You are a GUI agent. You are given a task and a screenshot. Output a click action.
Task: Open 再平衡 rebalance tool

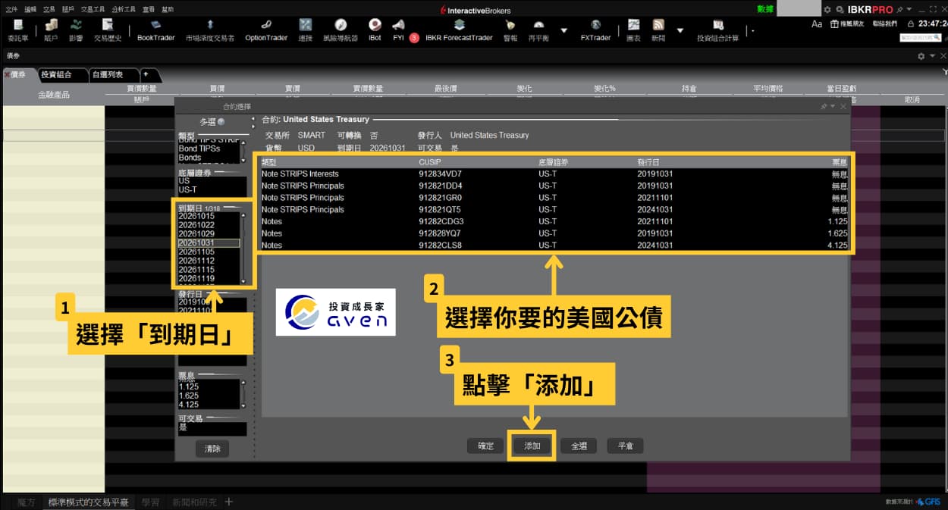[x=538, y=30]
